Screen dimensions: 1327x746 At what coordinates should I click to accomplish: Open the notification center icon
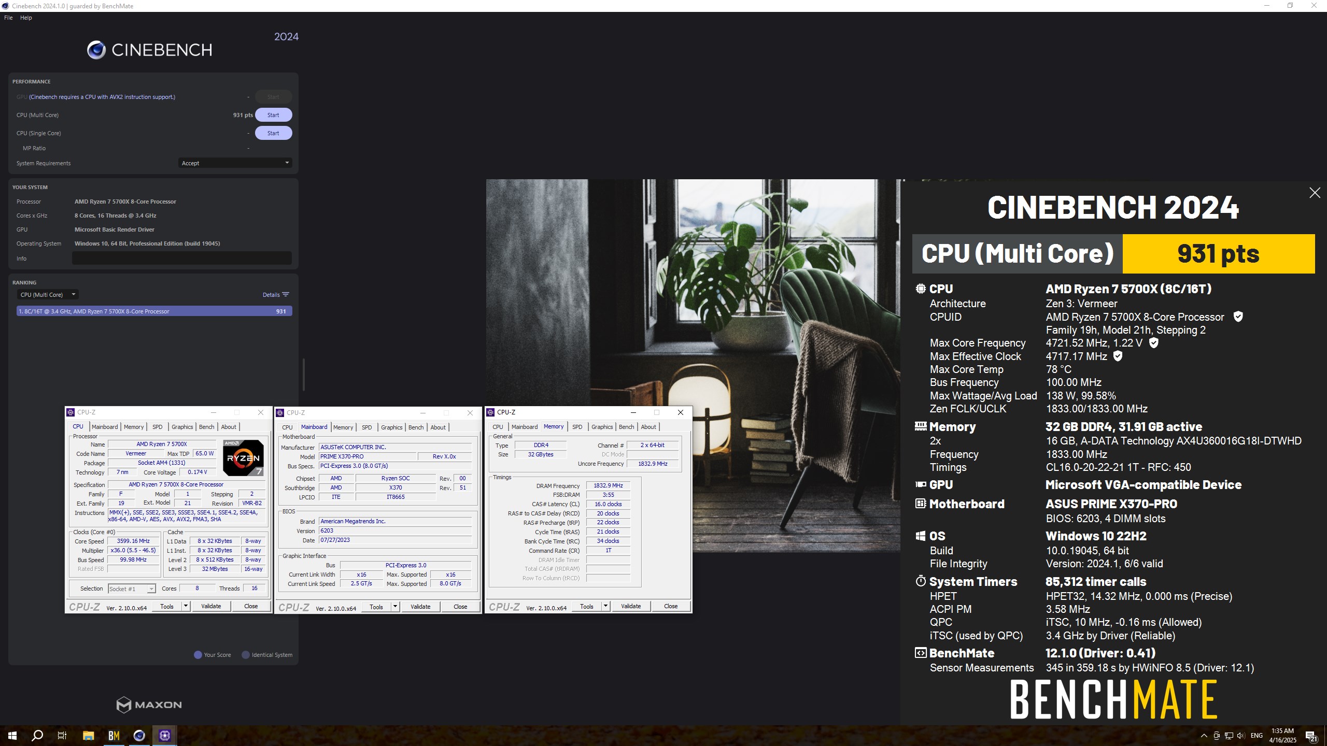tap(1311, 736)
